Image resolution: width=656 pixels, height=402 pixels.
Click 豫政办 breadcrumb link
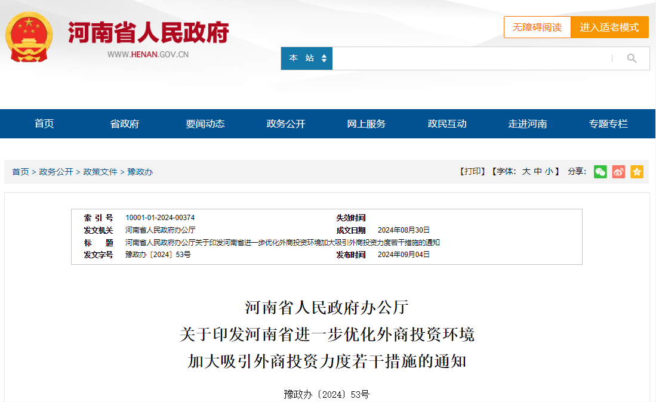140,172
